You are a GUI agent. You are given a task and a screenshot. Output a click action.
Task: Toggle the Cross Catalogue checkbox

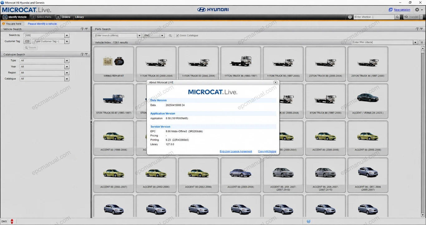(x=177, y=35)
